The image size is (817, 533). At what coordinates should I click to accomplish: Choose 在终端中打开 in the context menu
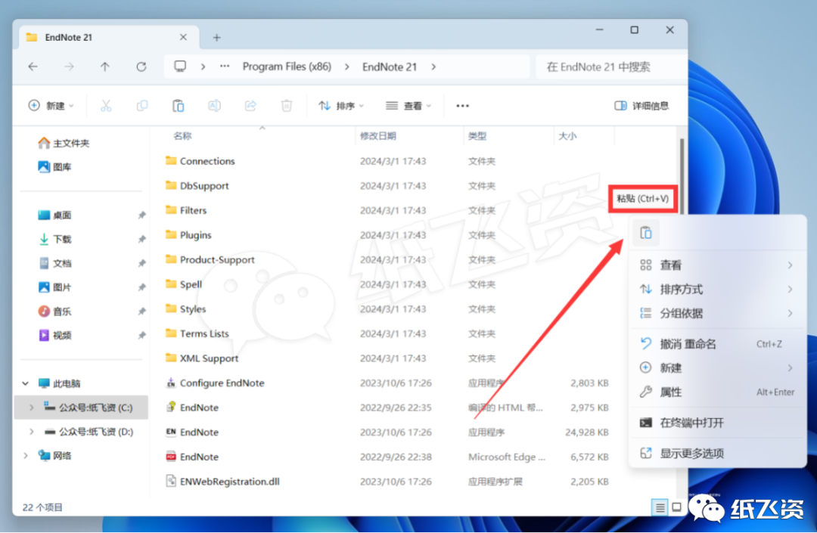(718, 423)
